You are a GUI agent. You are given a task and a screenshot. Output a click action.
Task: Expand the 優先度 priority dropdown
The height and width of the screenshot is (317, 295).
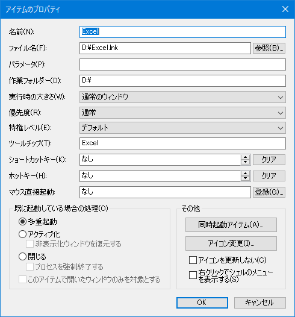point(182,113)
